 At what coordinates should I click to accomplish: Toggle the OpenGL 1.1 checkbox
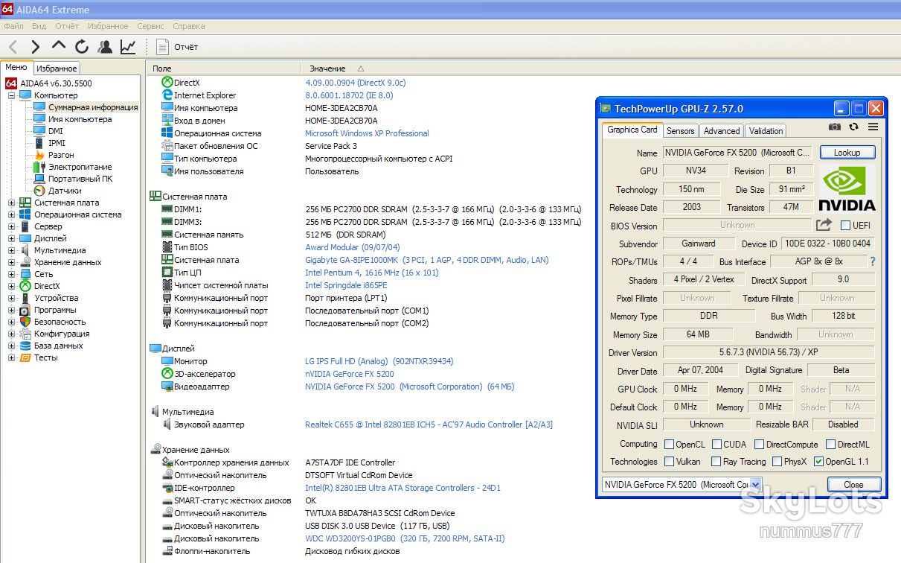pyautogui.click(x=818, y=462)
